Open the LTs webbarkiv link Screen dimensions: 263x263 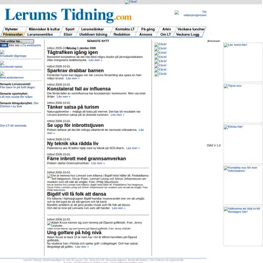(32, 45)
